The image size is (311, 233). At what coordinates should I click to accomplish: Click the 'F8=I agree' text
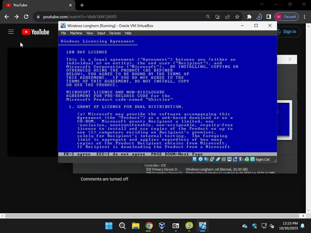coord(77,154)
